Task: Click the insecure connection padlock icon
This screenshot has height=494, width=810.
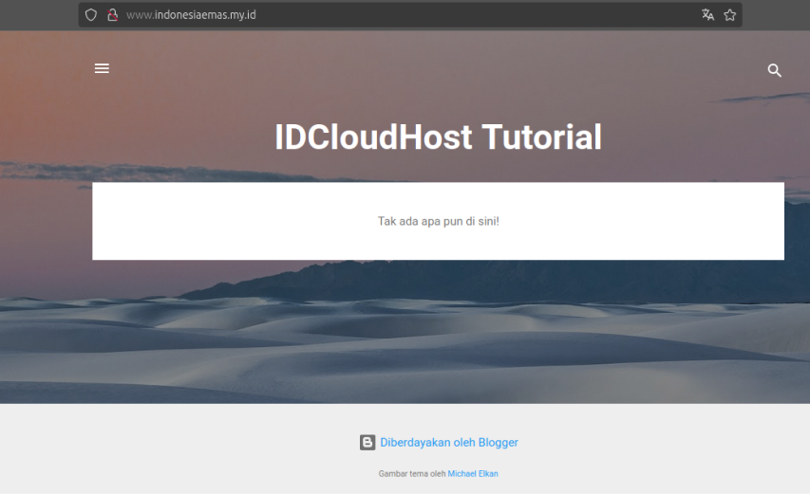Action: click(112, 15)
